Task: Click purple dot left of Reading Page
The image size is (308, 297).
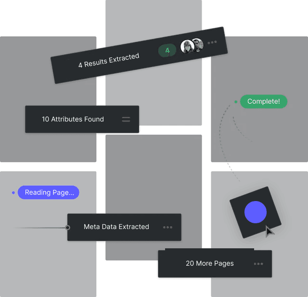Action: coord(13,193)
